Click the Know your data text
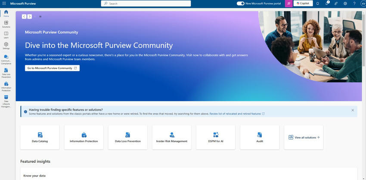The width and height of the screenshot is (366, 180). (34, 176)
